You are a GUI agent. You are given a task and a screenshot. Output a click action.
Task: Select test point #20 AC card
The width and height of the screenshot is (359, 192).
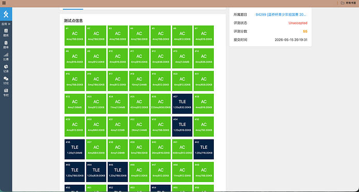tap(182, 81)
